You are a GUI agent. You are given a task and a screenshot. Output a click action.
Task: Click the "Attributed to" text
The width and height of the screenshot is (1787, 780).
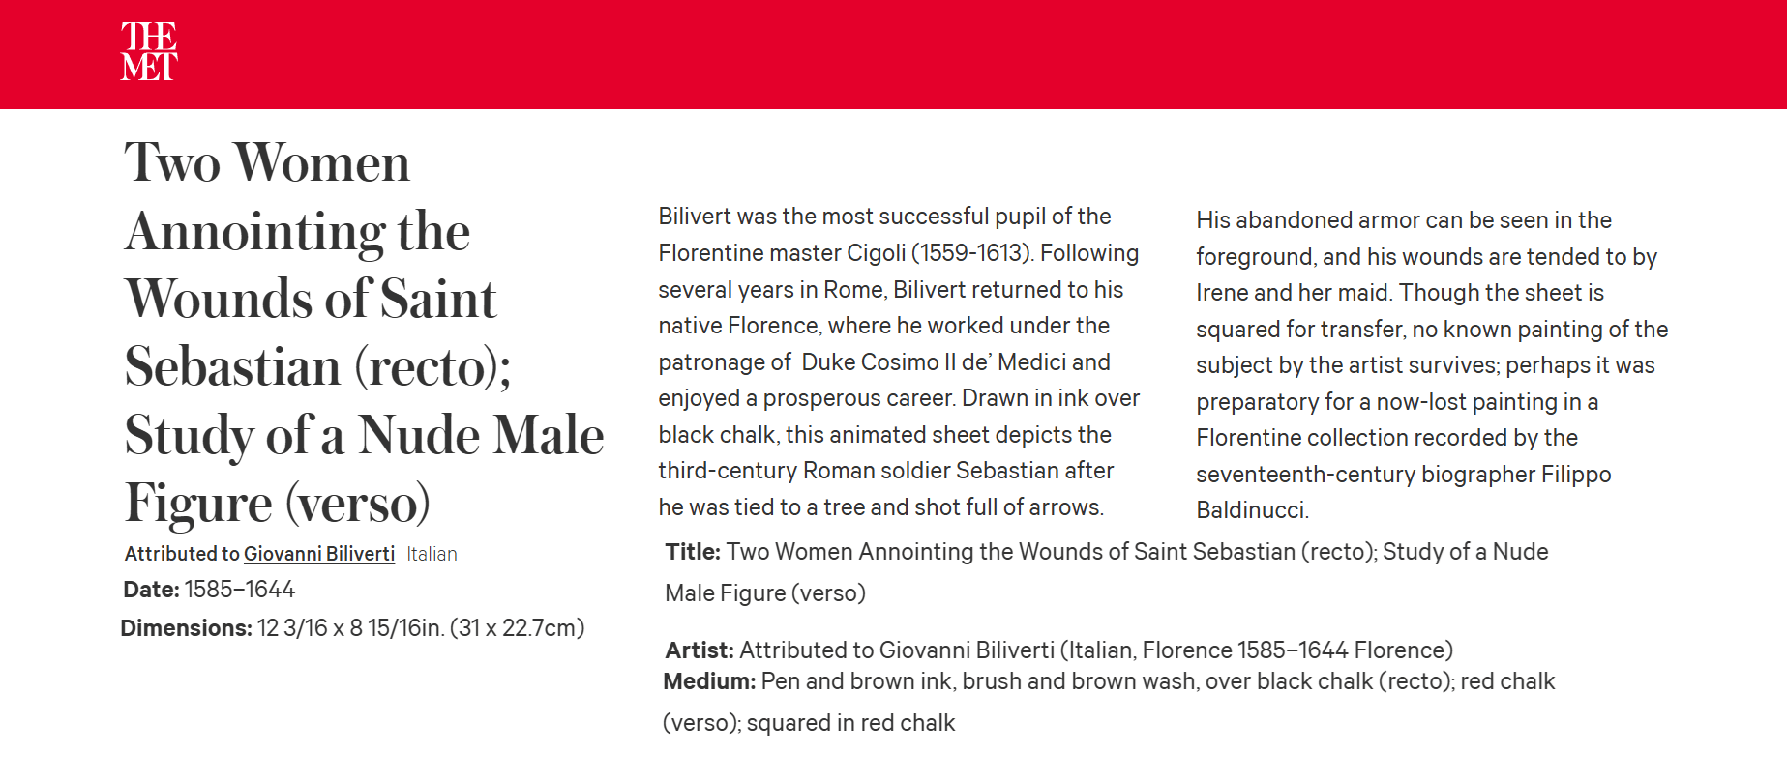click(x=182, y=554)
